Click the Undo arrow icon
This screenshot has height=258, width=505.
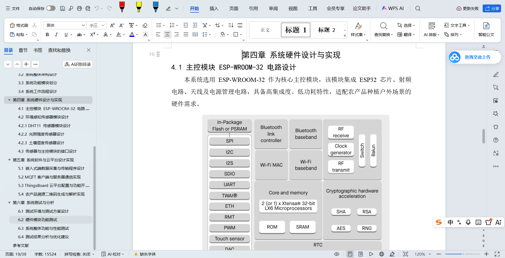[97, 8]
